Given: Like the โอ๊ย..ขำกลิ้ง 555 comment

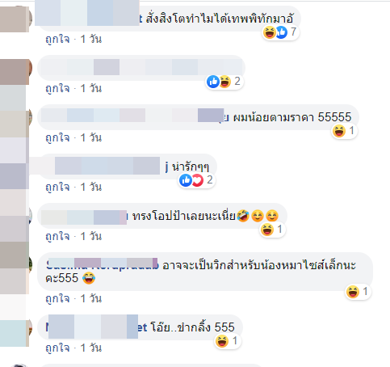Looking at the screenshot, I should click(57, 348).
